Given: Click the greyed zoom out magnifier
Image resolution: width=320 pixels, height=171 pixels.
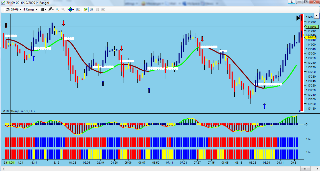Looking at the screenshot, I should point(63,9).
